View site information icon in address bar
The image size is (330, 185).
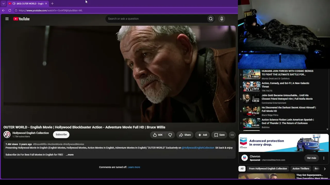click(x=16, y=11)
